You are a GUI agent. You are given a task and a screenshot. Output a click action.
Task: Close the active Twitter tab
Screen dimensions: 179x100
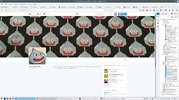(x=168, y=7)
